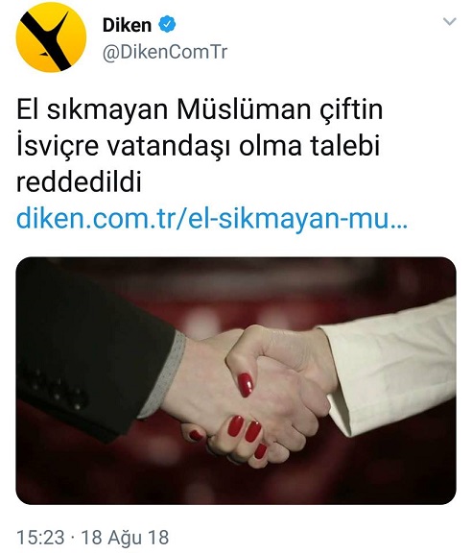The height and width of the screenshot is (553, 472).
Task: Click the blue verified badge
Action: 167,25
